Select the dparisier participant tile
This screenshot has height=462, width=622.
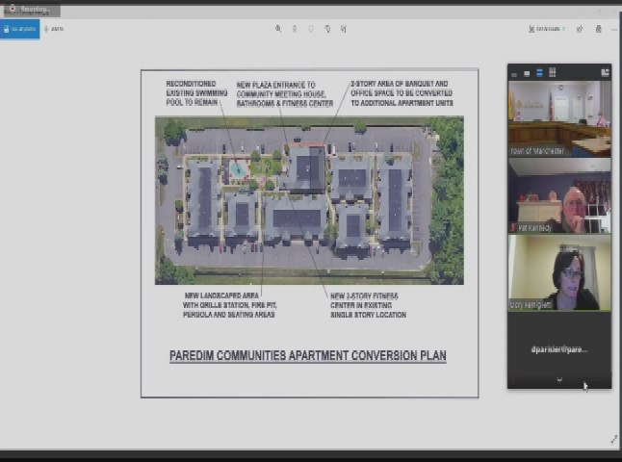coord(559,349)
